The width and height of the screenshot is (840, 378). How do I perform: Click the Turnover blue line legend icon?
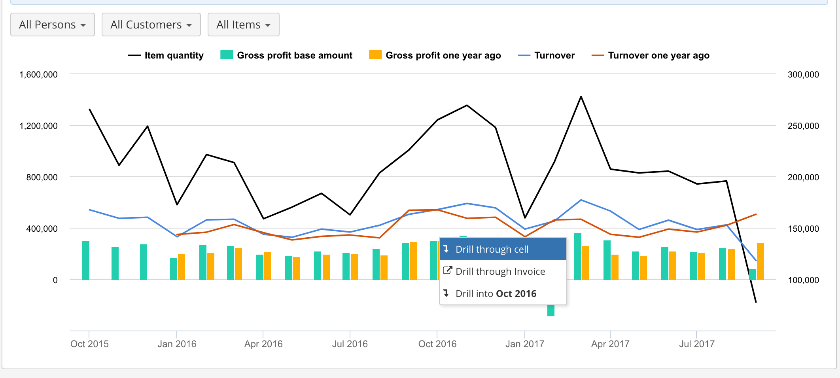(524, 55)
